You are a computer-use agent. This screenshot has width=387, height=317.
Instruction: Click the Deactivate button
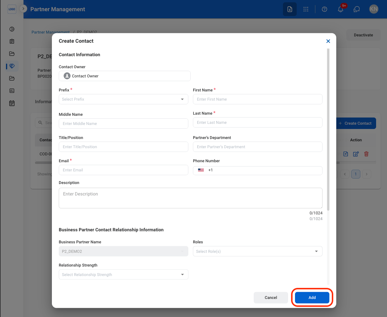tap(363, 35)
